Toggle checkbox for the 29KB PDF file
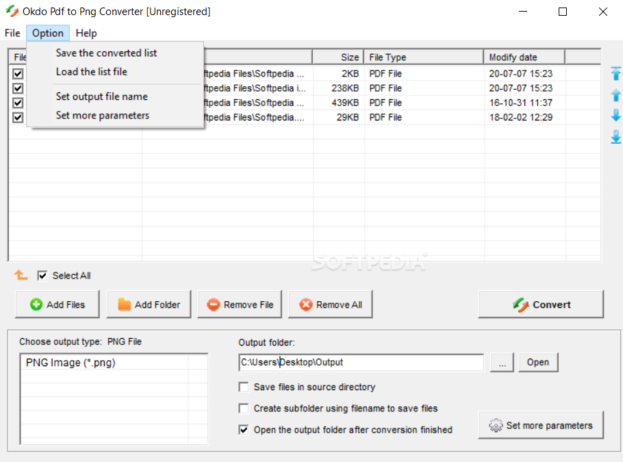 pos(18,118)
